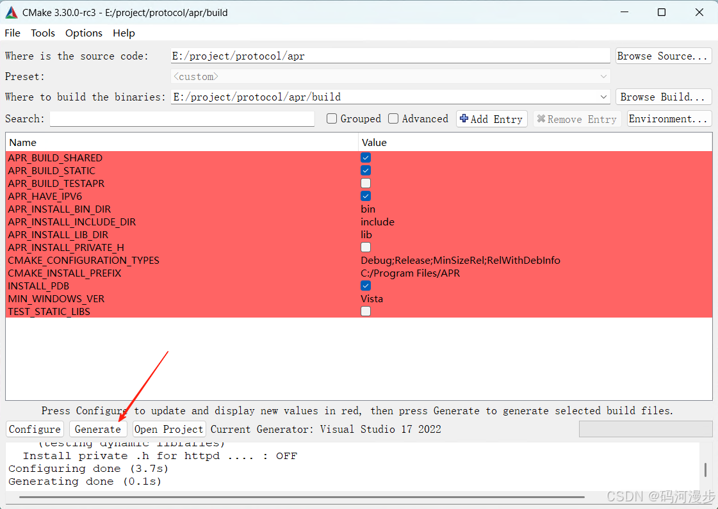Open the Tools menu
Viewport: 718px width, 509px height.
pyautogui.click(x=42, y=33)
